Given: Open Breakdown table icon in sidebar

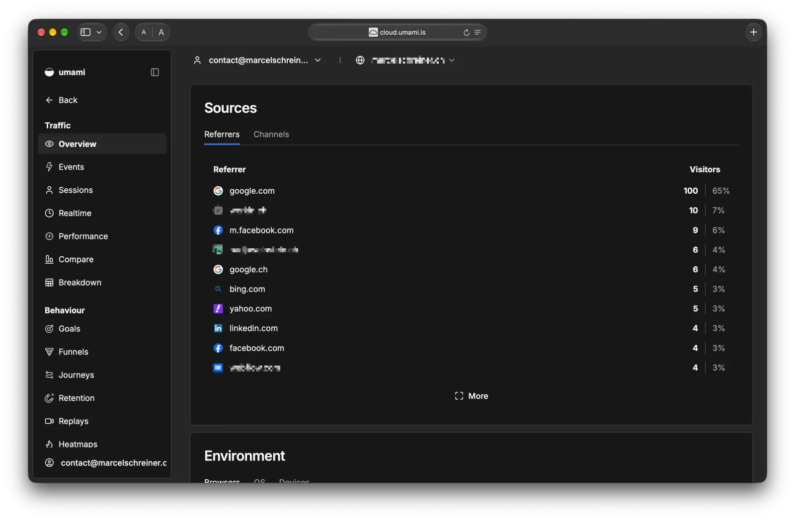Looking at the screenshot, I should pos(49,283).
